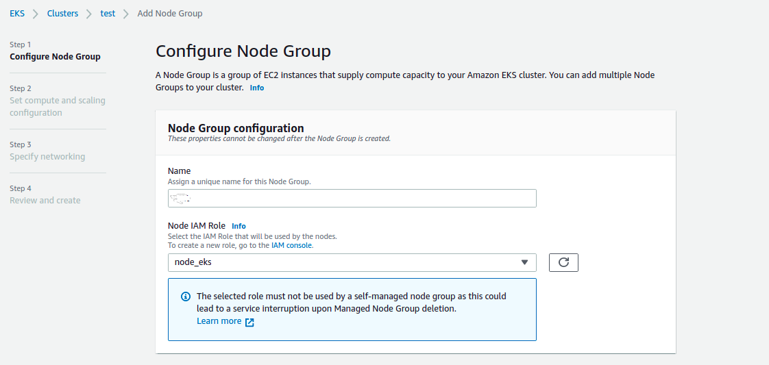Open the Learn more link
Viewport: 769px width, 365px height.
click(225, 321)
